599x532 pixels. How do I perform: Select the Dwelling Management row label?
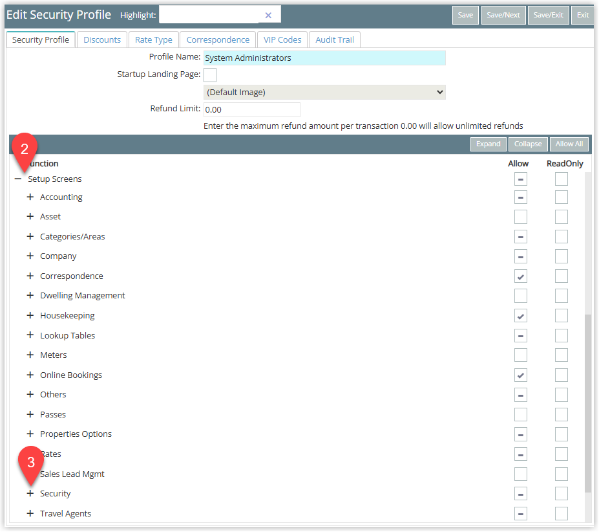pyautogui.click(x=83, y=296)
